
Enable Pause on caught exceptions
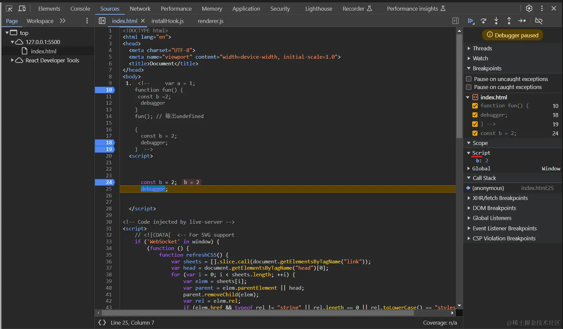pyautogui.click(x=469, y=87)
